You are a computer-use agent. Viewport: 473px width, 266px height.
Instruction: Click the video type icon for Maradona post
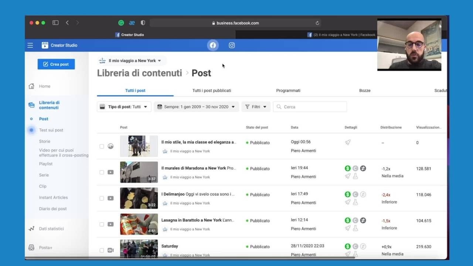pyautogui.click(x=110, y=172)
